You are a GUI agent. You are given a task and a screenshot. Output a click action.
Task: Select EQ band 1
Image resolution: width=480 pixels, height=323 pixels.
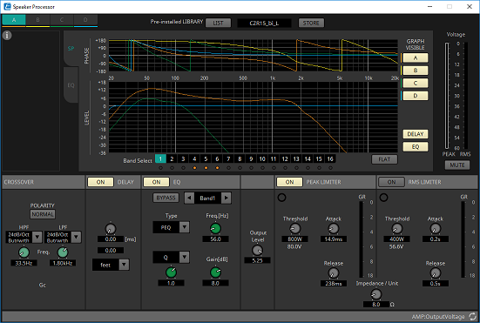[x=160, y=158]
